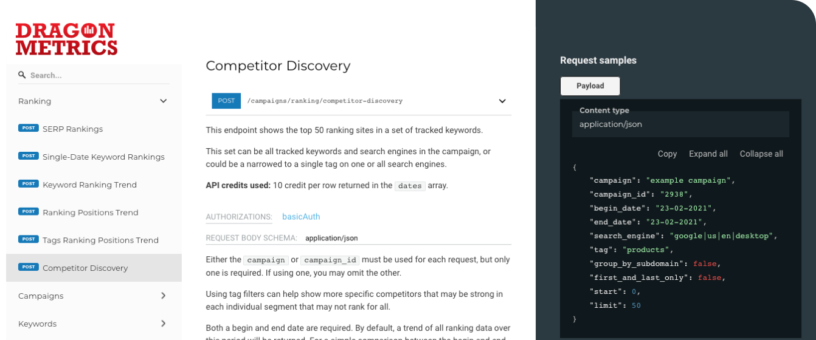Select Competitor Discovery in sidebar
The width and height of the screenshot is (816, 340).
(x=85, y=268)
